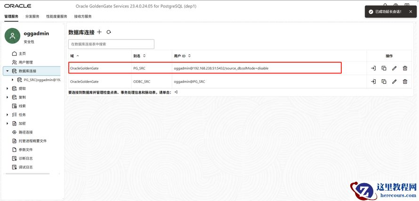
Task: Click the 加密 label in sidebar
Action: (23, 123)
